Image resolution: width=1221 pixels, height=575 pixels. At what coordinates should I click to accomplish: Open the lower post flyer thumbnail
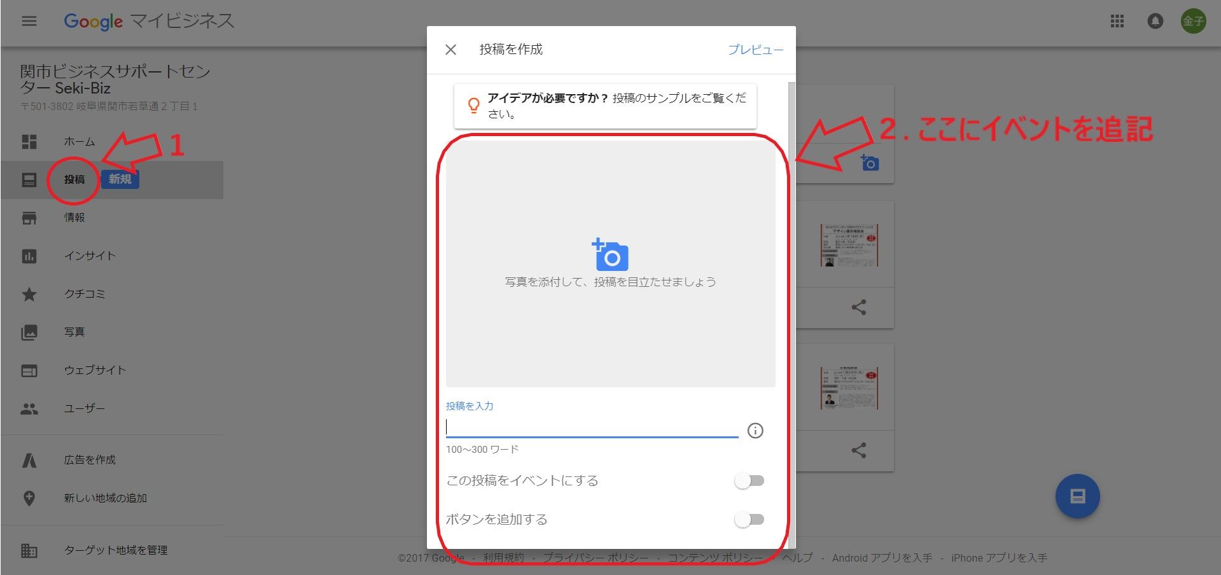(x=849, y=388)
